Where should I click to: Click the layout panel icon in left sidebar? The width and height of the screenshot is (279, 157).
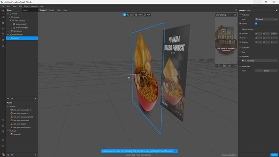click(3, 11)
